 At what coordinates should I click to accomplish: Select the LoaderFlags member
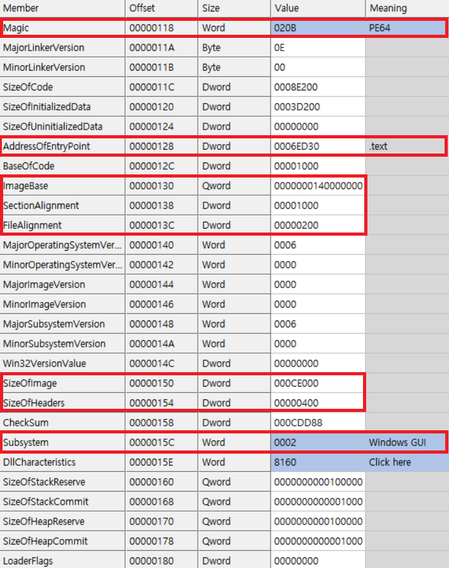click(63, 560)
